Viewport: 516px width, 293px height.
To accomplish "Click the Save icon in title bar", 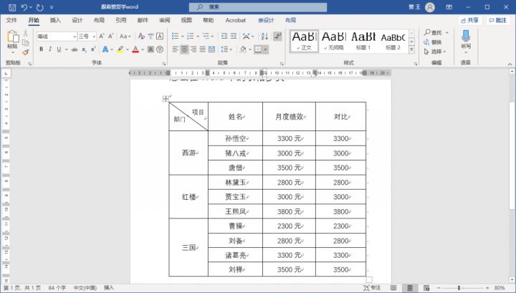I will 12,7.
